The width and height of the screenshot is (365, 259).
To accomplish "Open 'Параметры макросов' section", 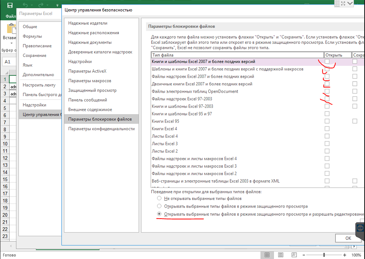I will coord(90,81).
